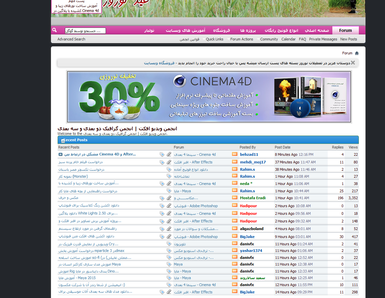Open the FAQ link
385x298 pixels.
(303, 39)
